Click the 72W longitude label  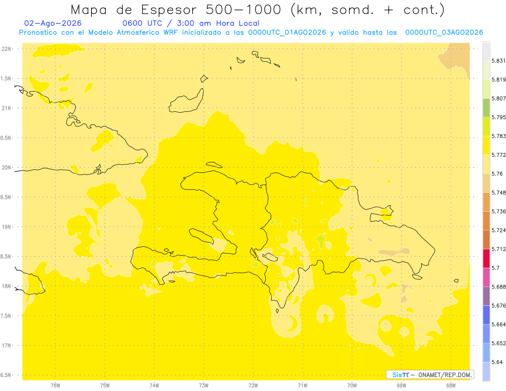coord(253,386)
